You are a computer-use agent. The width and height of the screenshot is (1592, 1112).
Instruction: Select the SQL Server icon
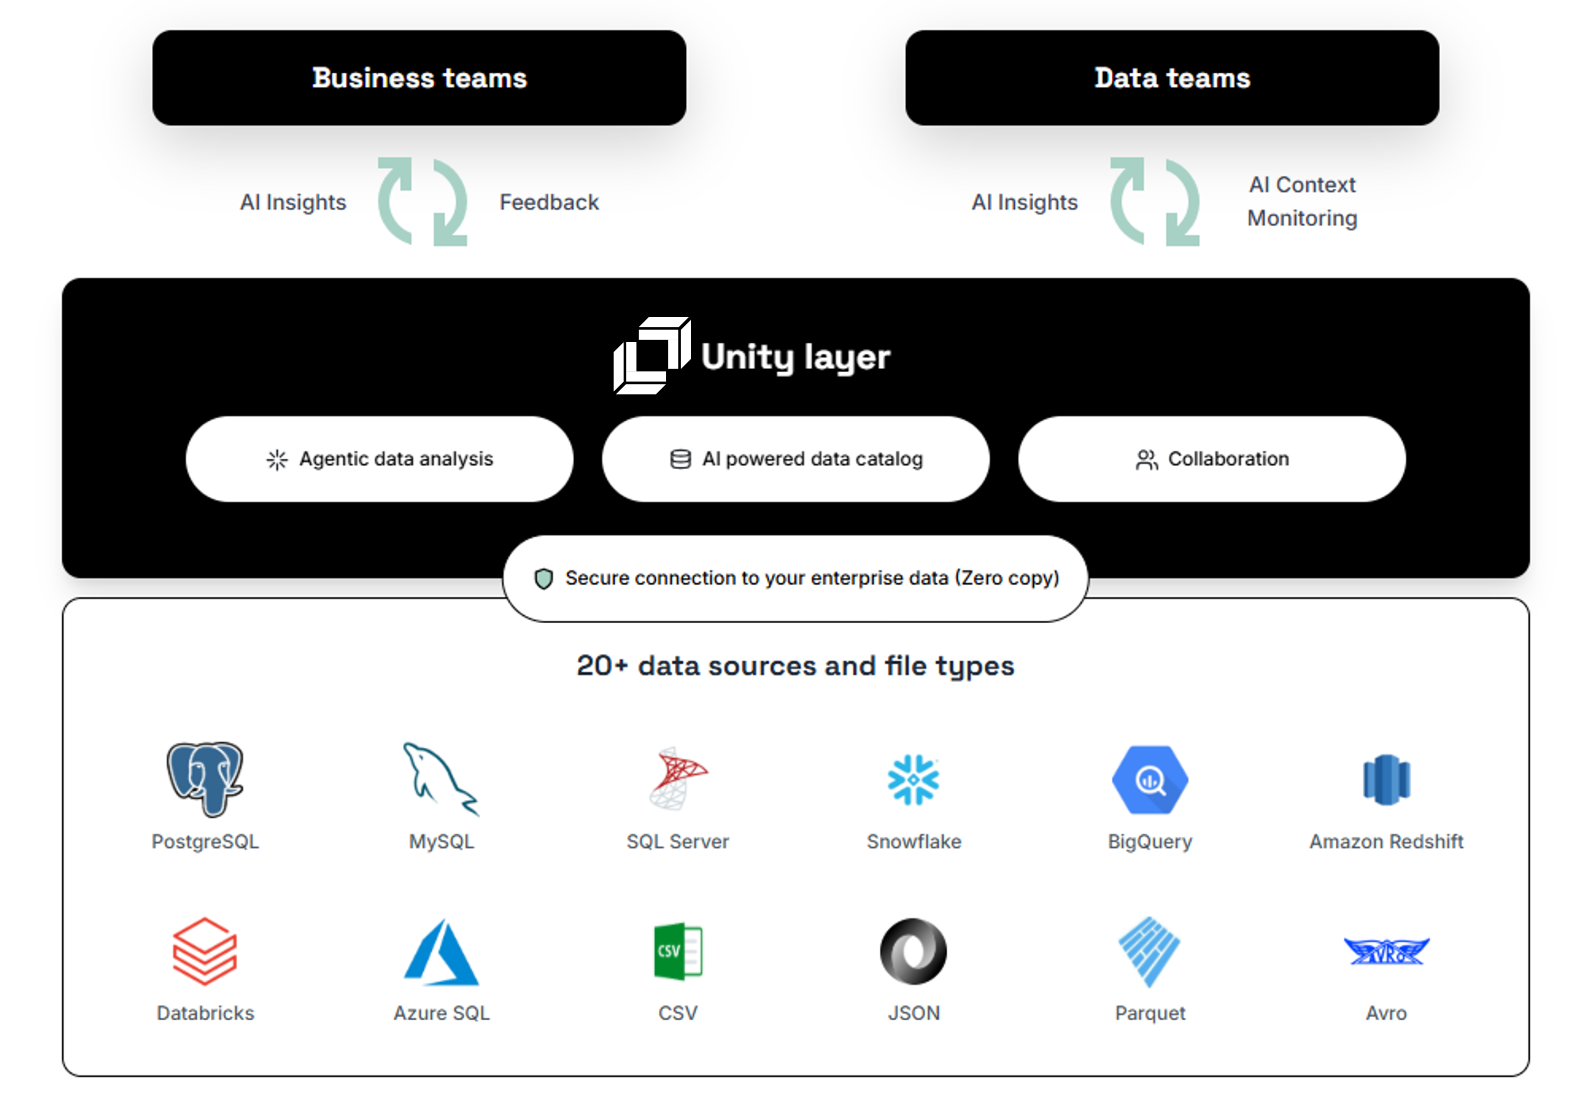click(x=677, y=778)
